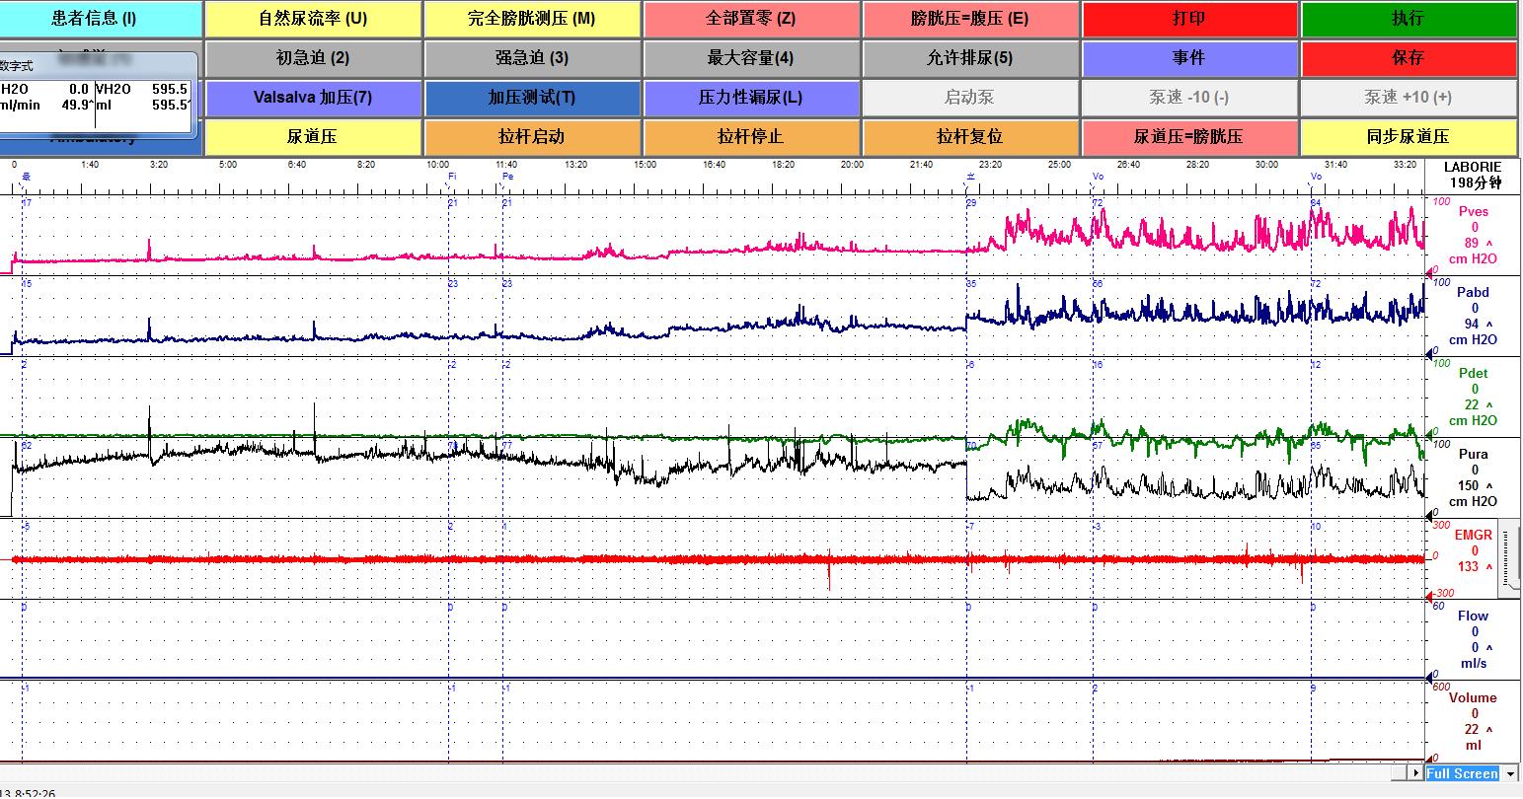Mark a 初急迫 (2) first urgency event
1523x799 pixels.
pos(313,58)
